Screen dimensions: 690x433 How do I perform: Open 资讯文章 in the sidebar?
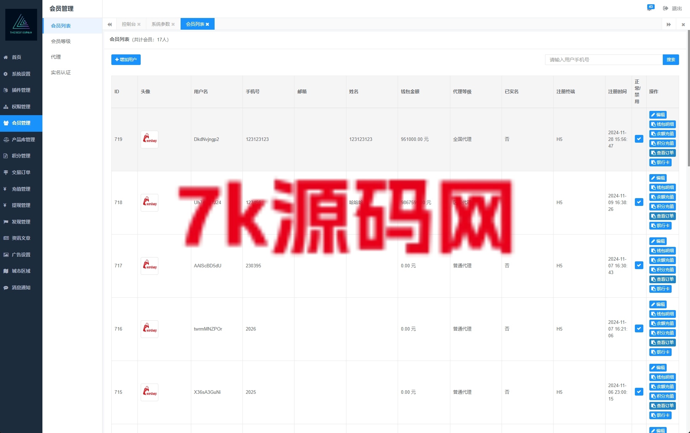click(21, 238)
